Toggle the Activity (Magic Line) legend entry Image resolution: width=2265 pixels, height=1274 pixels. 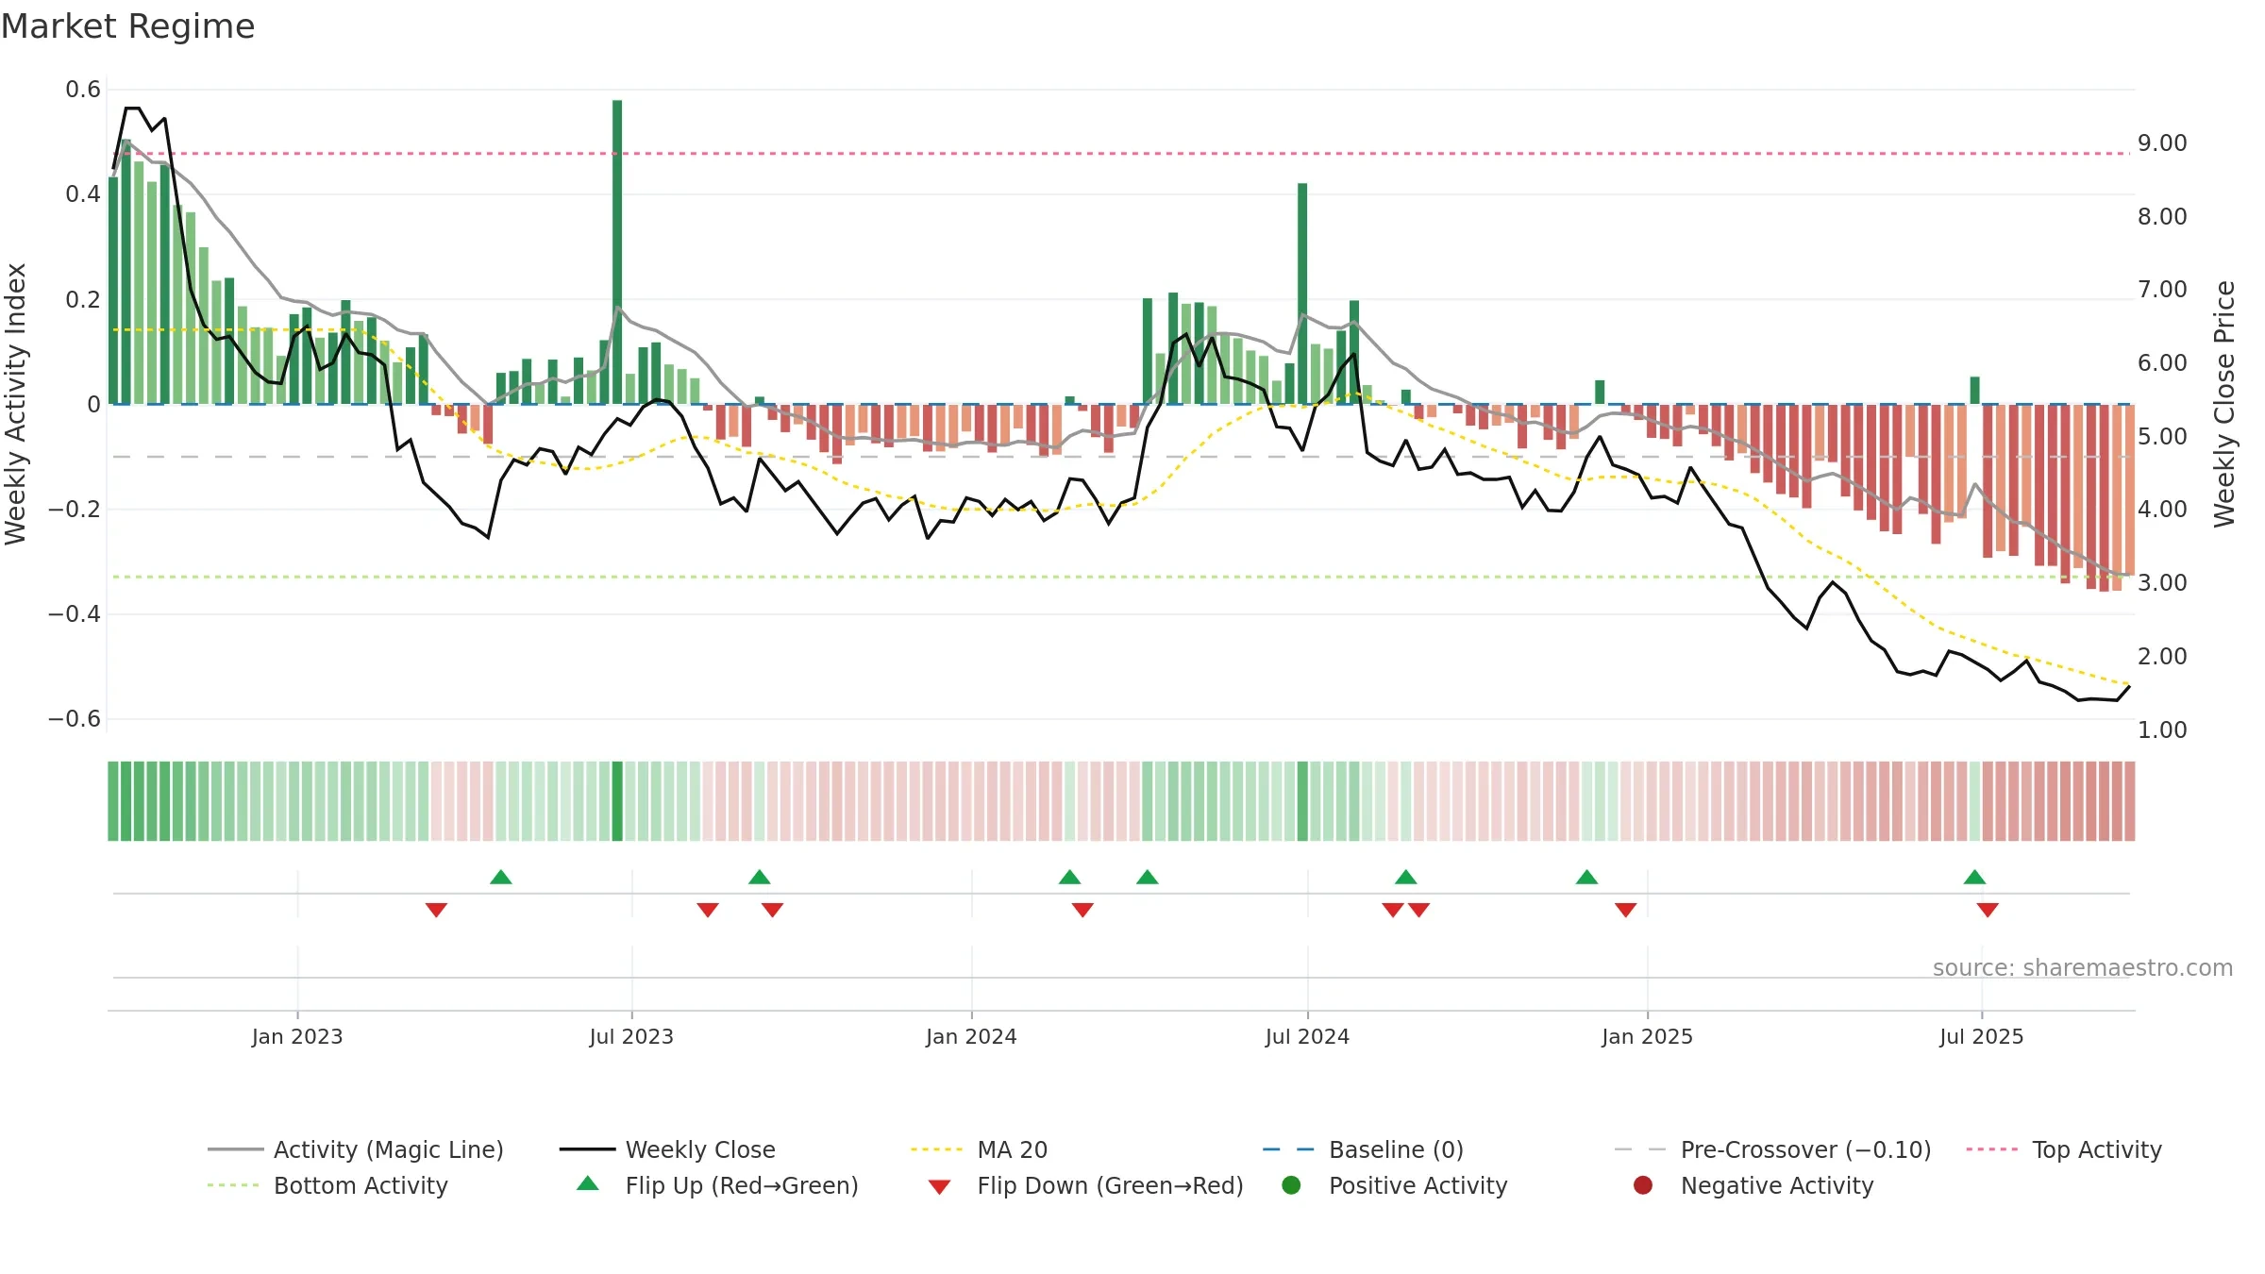click(x=356, y=1149)
